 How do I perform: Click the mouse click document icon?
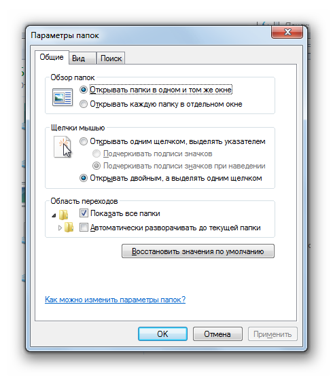63,147
